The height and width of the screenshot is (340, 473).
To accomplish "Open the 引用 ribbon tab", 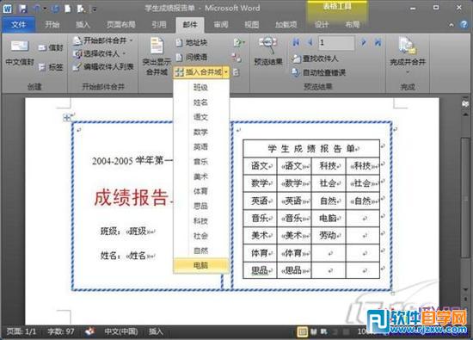I will (159, 24).
